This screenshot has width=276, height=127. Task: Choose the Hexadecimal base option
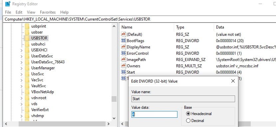[x=188, y=114]
